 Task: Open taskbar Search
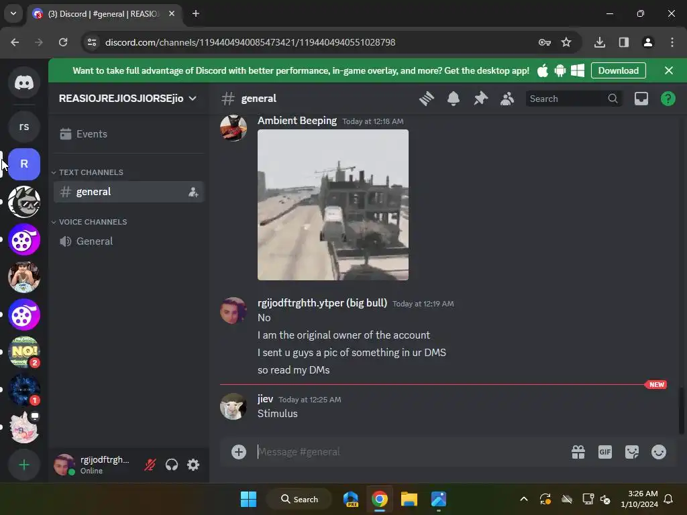300,499
